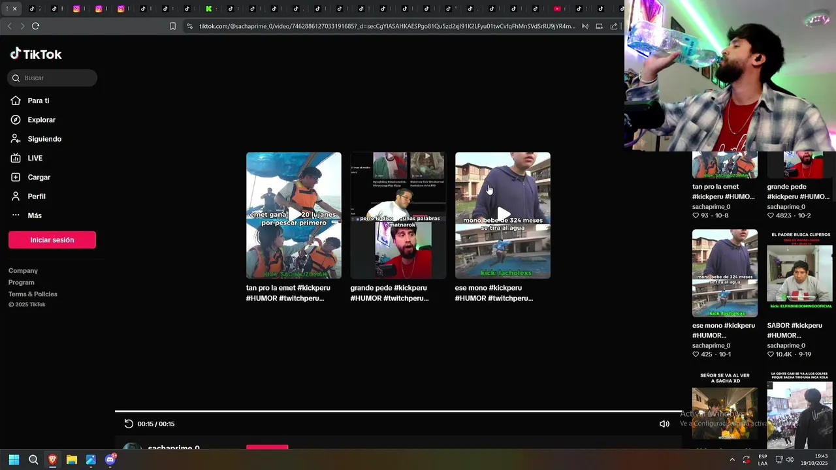This screenshot has height=470, width=836.
Task: Click the share icon in address bar
Action: click(x=614, y=26)
